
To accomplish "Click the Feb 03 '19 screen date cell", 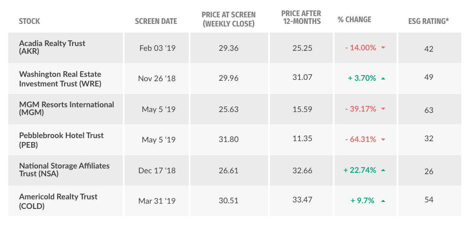I will pos(157,48).
